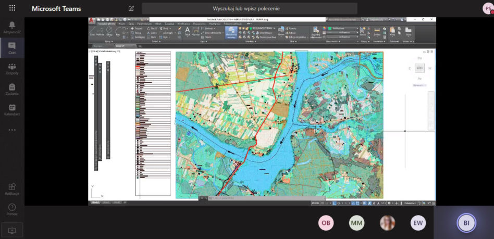Image resolution: width=494 pixels, height=239 pixels.
Task: Open the lineweight JakWarstwa dropdown
Action: (x=343, y=32)
